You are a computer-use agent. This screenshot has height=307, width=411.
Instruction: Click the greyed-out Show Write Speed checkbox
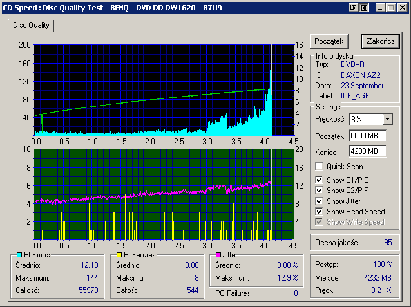click(319, 221)
